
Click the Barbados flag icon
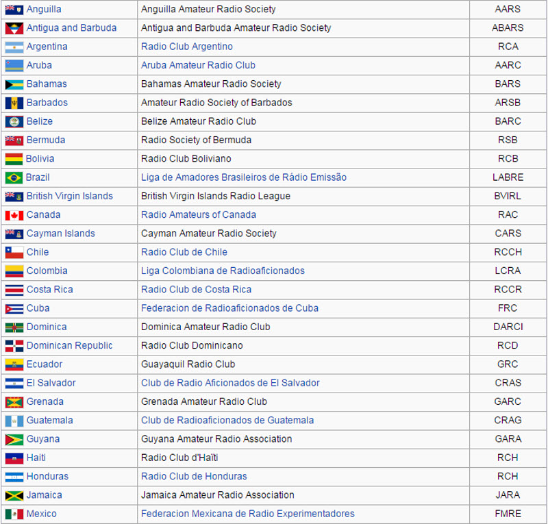14,103
